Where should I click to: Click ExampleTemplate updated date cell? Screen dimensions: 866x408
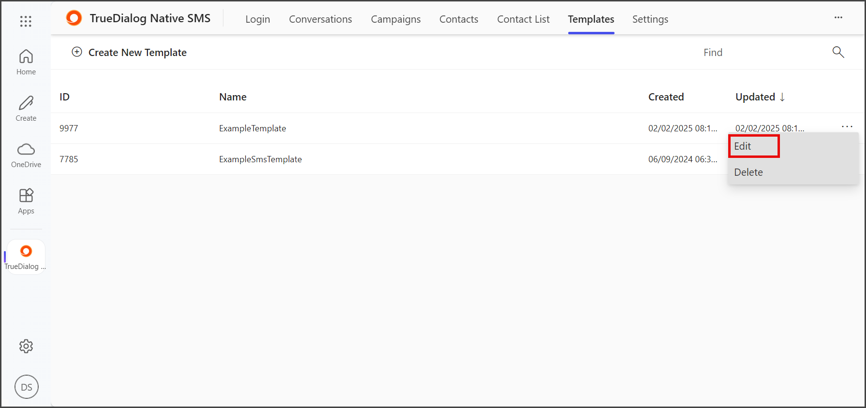[x=770, y=128]
